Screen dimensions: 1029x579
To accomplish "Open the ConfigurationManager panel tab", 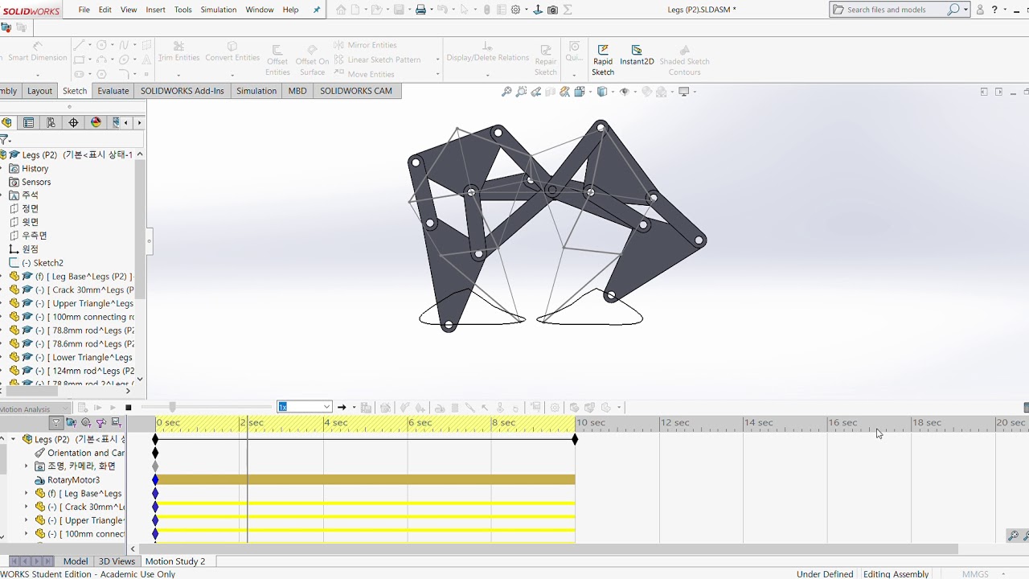I will [x=51, y=122].
